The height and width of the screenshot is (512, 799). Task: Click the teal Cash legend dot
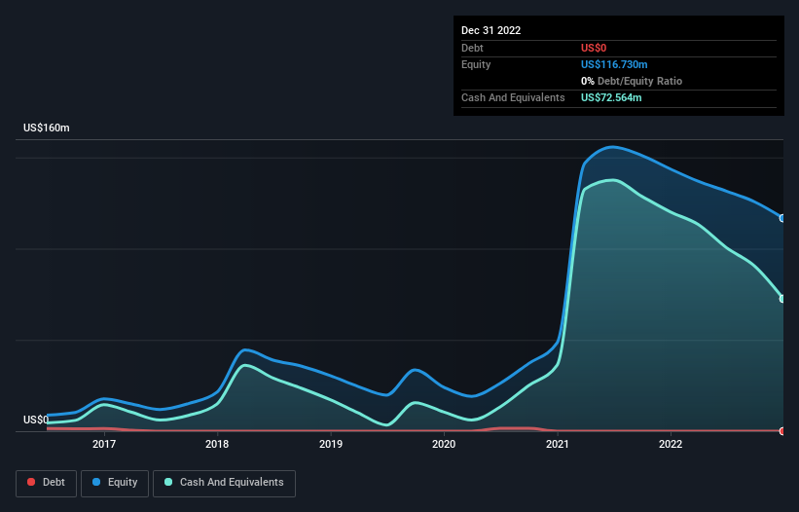168,482
